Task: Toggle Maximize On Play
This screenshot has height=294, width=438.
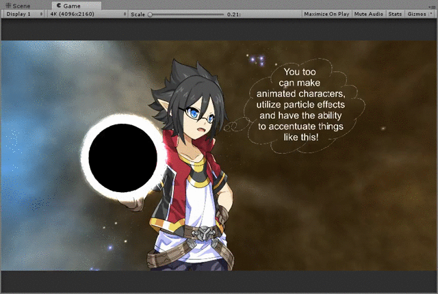Action: (326, 14)
